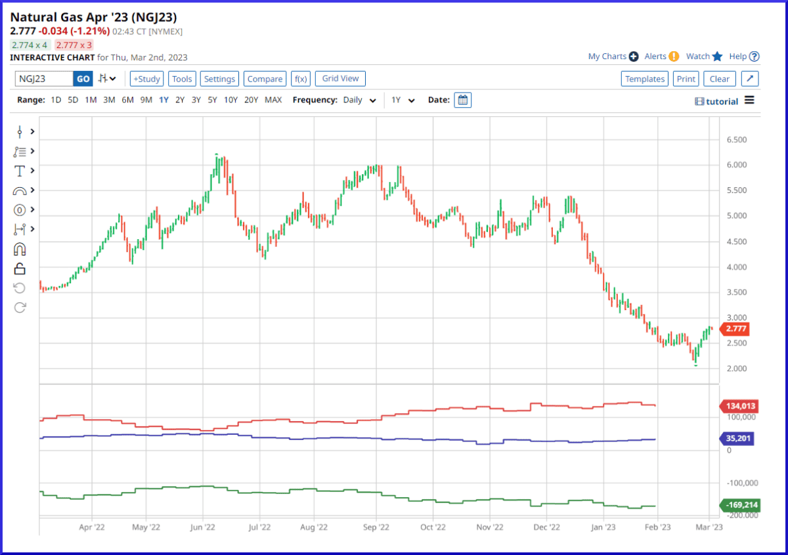Switch range to 6M
The image size is (788, 555).
click(127, 100)
